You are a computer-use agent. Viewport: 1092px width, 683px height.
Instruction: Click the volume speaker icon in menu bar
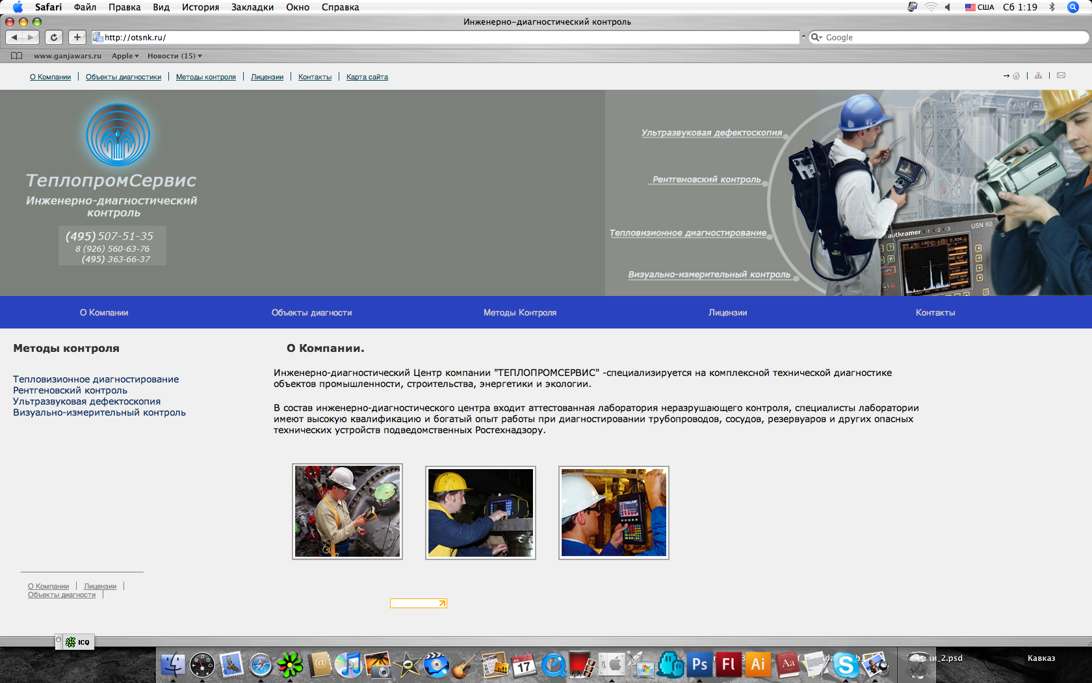[x=948, y=7]
